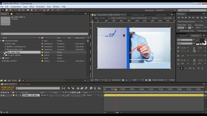Select the Pen tool
Viewport: 207px width, 116px height.
pos(32,10)
